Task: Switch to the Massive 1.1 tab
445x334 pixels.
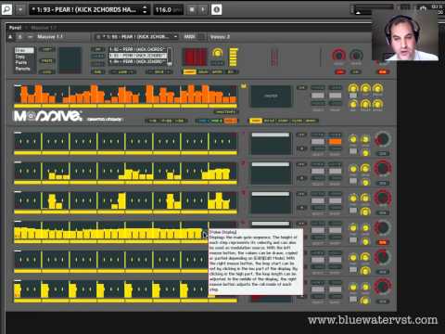Action: 44,28
